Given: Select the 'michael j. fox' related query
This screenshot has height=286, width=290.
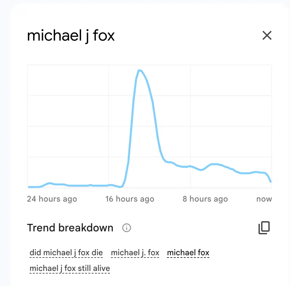Looking at the screenshot, I should pyautogui.click(x=135, y=252).
